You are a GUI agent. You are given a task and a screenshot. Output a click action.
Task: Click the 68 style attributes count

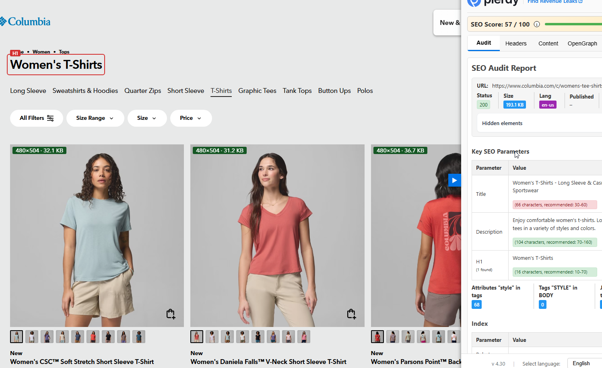(x=476, y=304)
